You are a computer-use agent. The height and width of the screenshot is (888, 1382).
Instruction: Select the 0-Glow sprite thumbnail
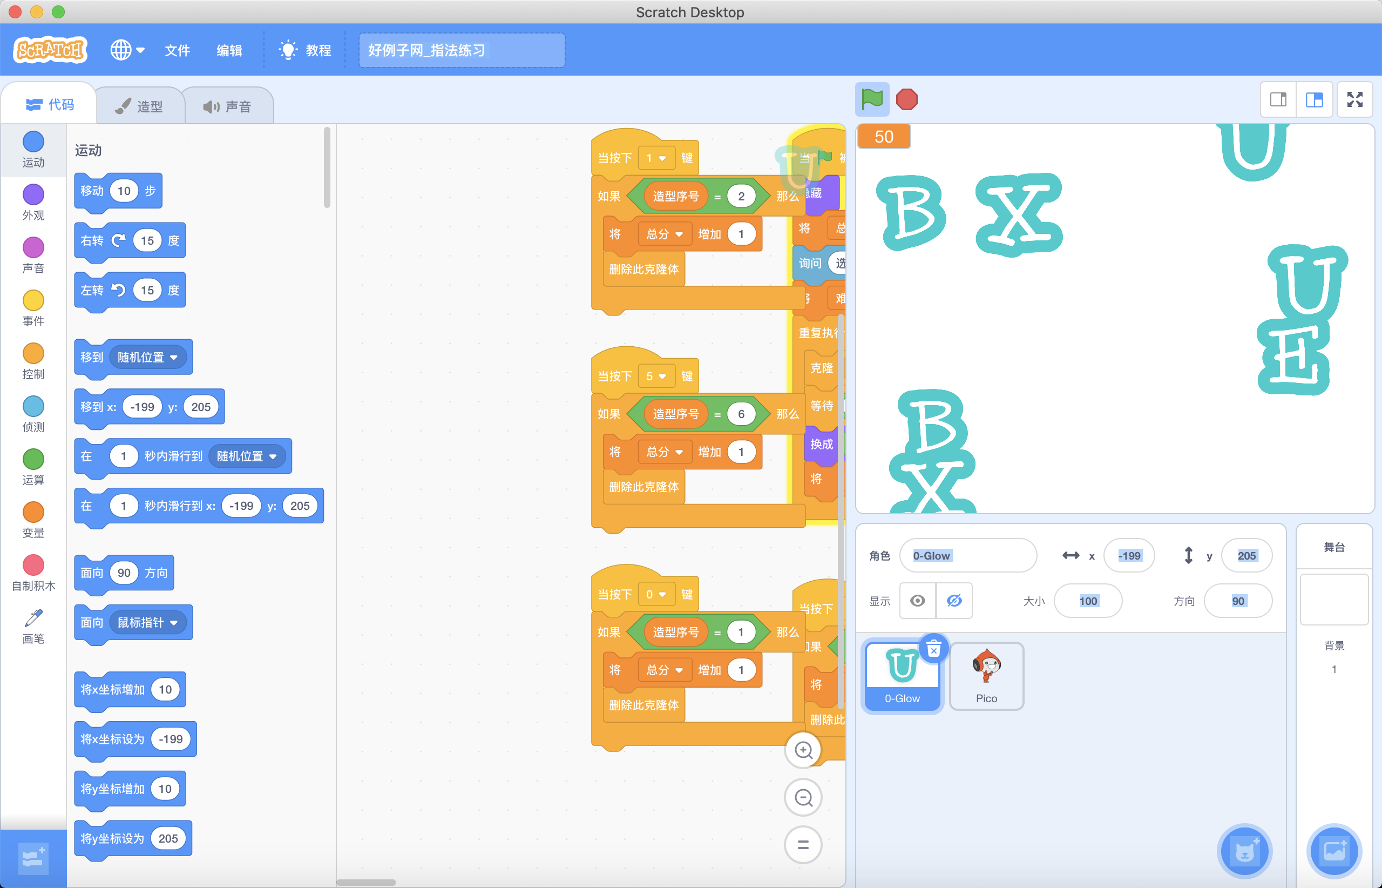pyautogui.click(x=903, y=676)
